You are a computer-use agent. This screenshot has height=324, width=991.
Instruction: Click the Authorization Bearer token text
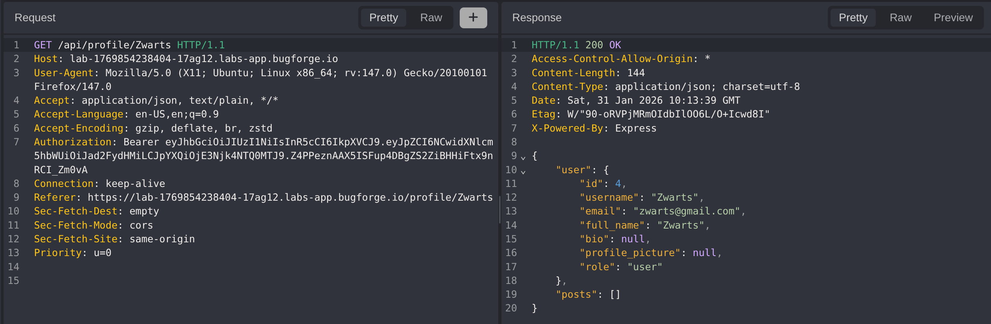click(263, 156)
